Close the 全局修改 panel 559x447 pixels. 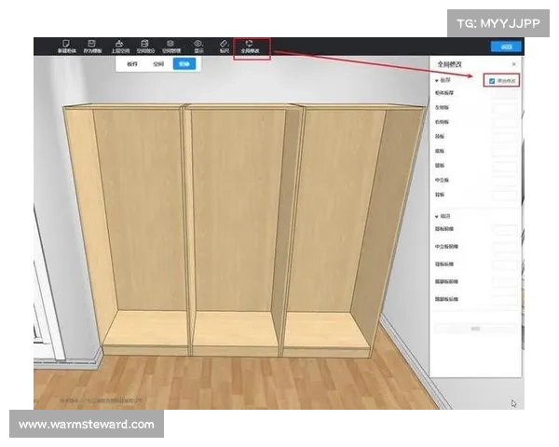coord(514,64)
